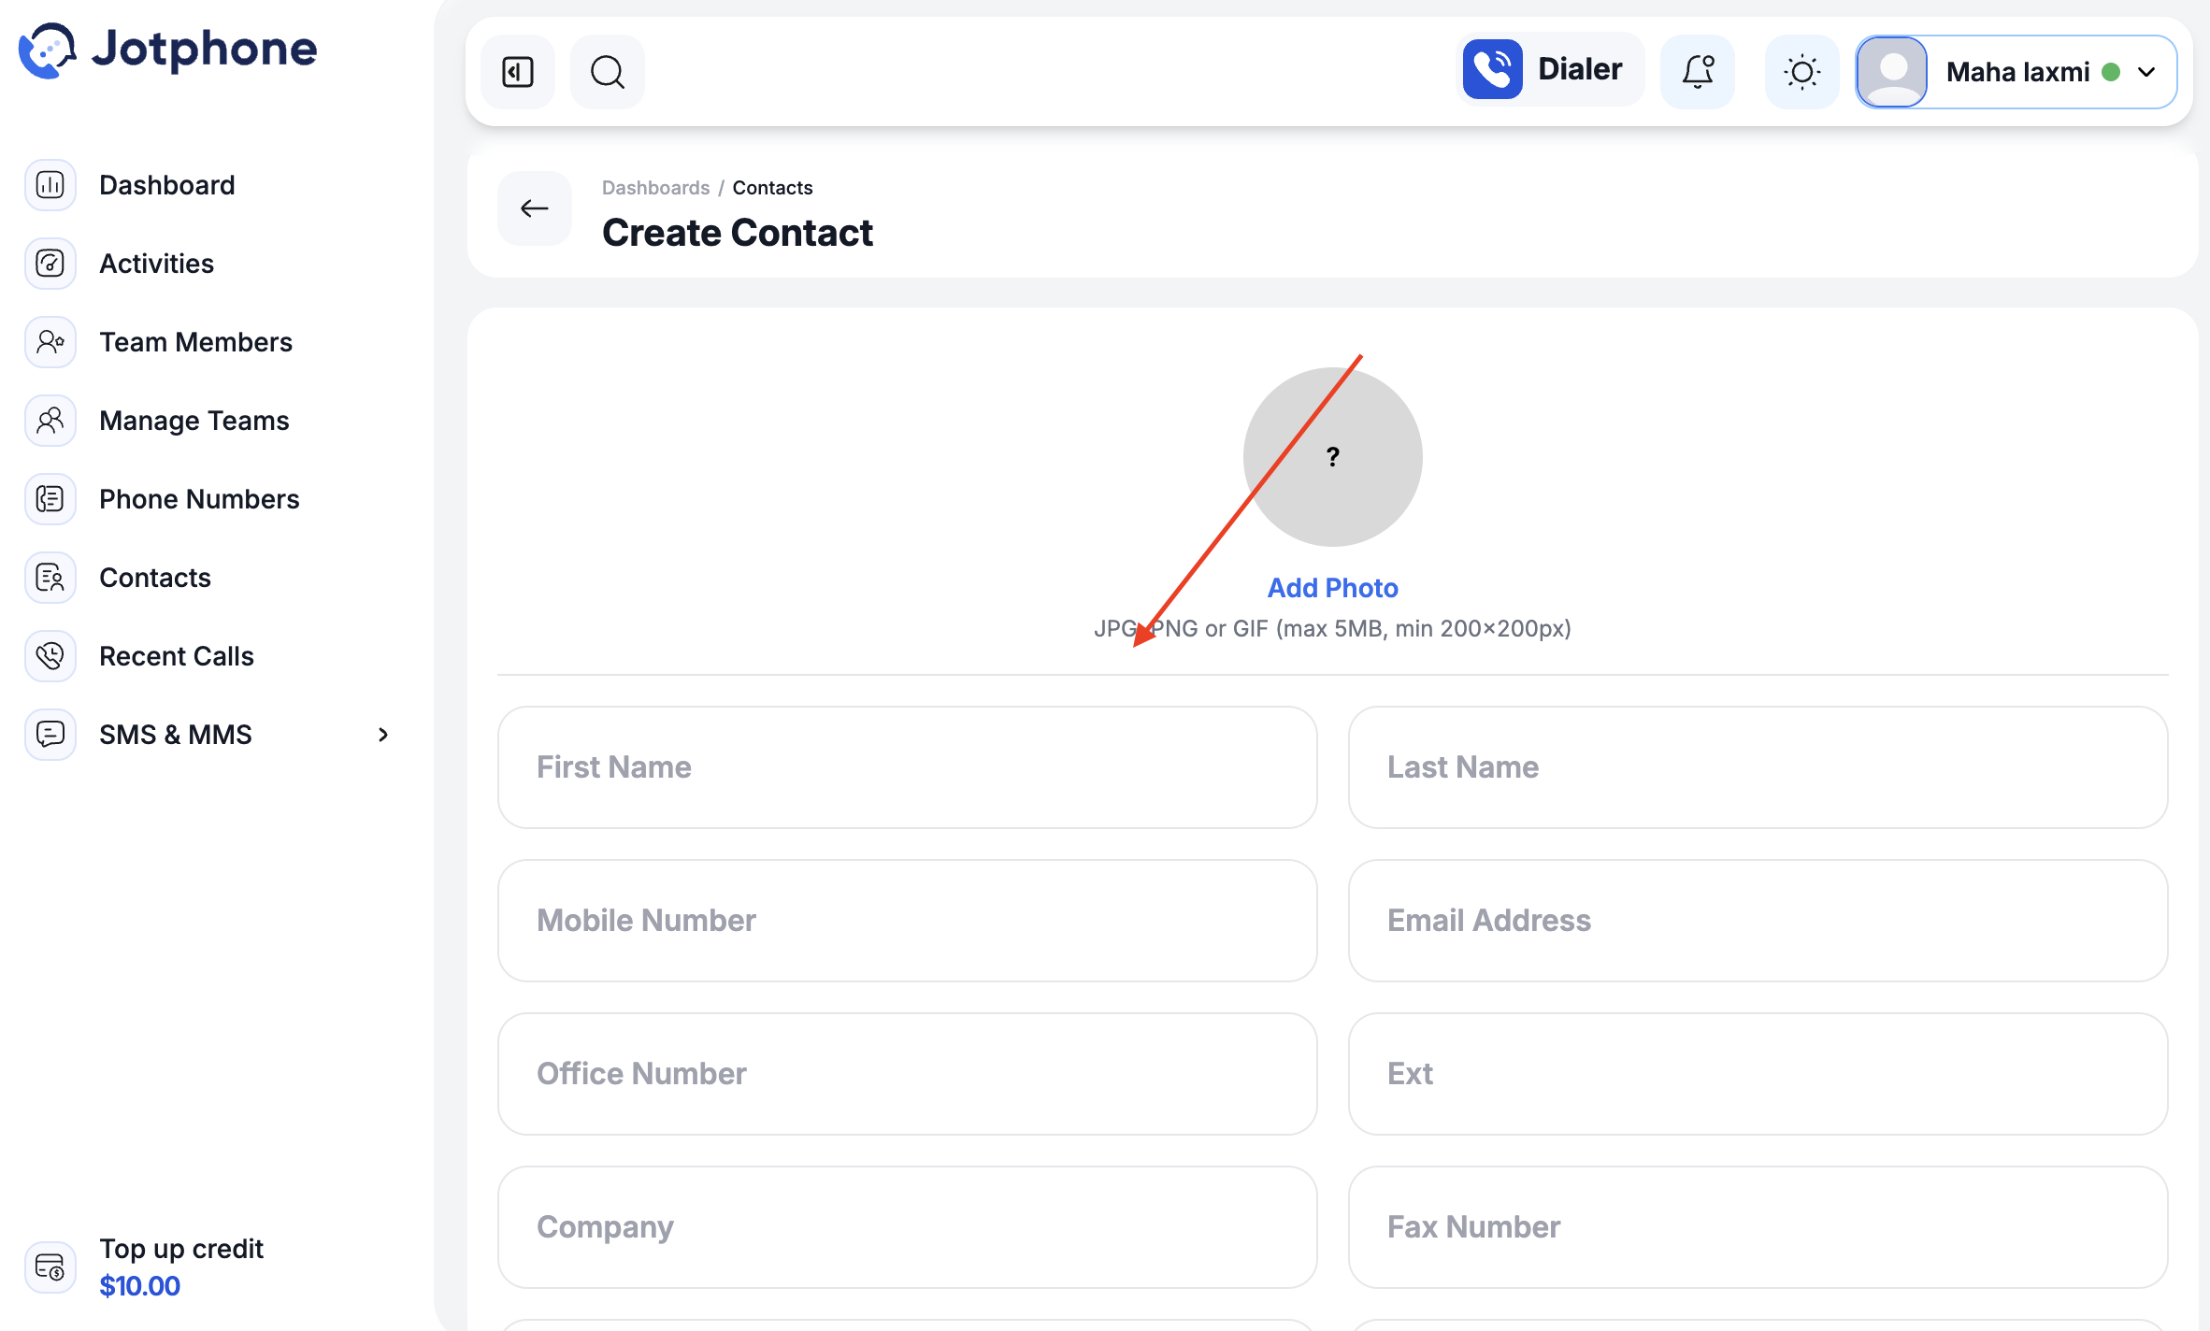
Task: Click the Dashboards breadcrumb link
Action: (x=656, y=188)
